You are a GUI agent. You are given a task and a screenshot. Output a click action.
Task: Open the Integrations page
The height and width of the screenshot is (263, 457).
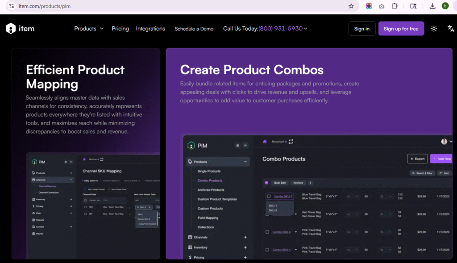click(150, 28)
